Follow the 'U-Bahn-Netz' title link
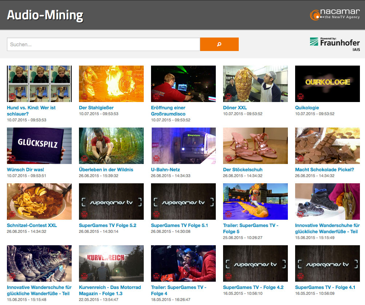The height and width of the screenshot is (305, 365). tap(165, 170)
